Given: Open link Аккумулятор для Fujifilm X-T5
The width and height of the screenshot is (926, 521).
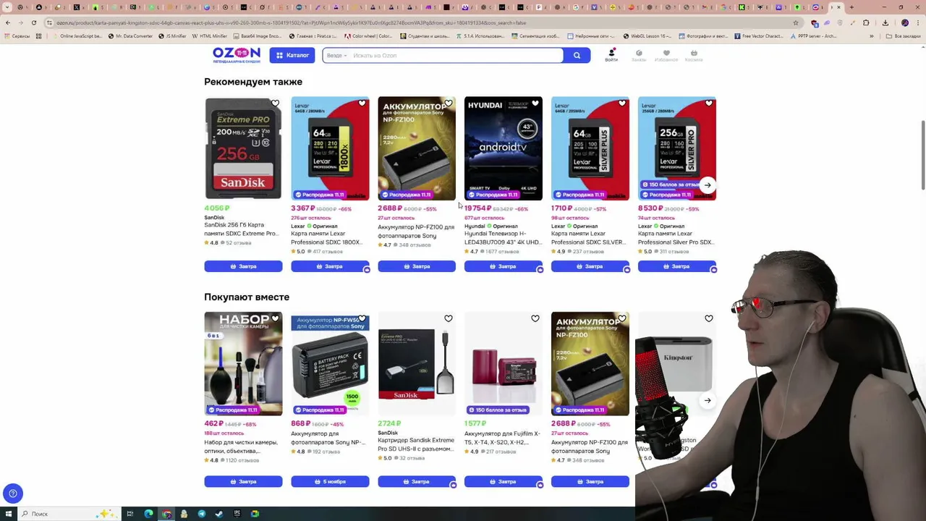Looking at the screenshot, I should pyautogui.click(x=502, y=438).
